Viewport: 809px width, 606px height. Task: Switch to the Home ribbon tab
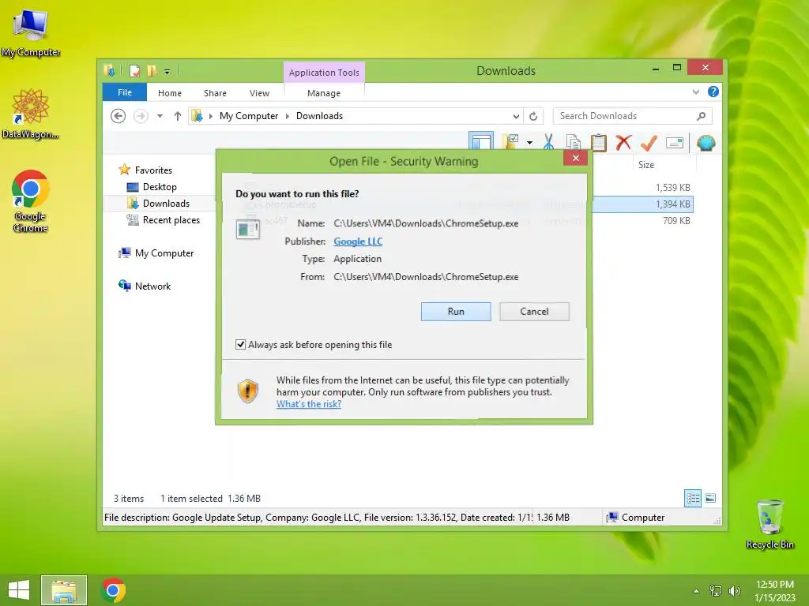(x=170, y=93)
